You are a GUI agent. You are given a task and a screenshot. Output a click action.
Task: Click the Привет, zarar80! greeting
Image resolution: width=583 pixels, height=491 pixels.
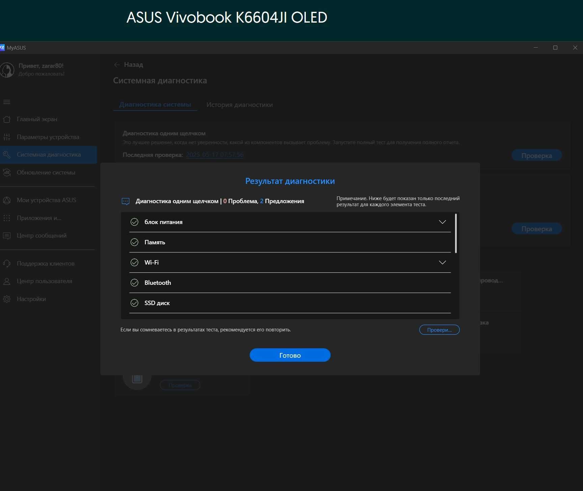(41, 66)
